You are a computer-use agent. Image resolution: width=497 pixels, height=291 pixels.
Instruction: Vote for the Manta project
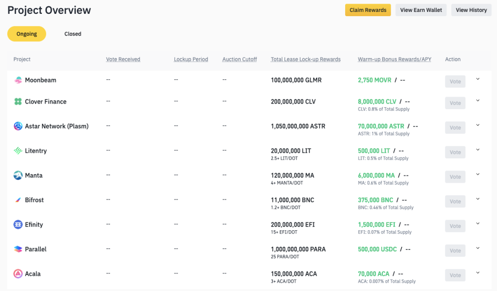tap(455, 177)
